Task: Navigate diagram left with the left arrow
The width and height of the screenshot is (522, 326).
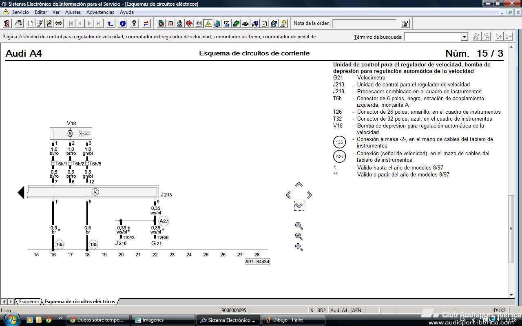Action: pyautogui.click(x=289, y=195)
